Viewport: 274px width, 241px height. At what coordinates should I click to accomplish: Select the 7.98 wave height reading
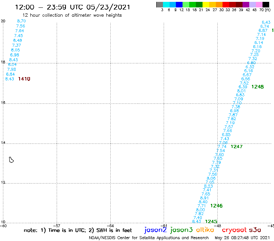(x=11, y=69)
